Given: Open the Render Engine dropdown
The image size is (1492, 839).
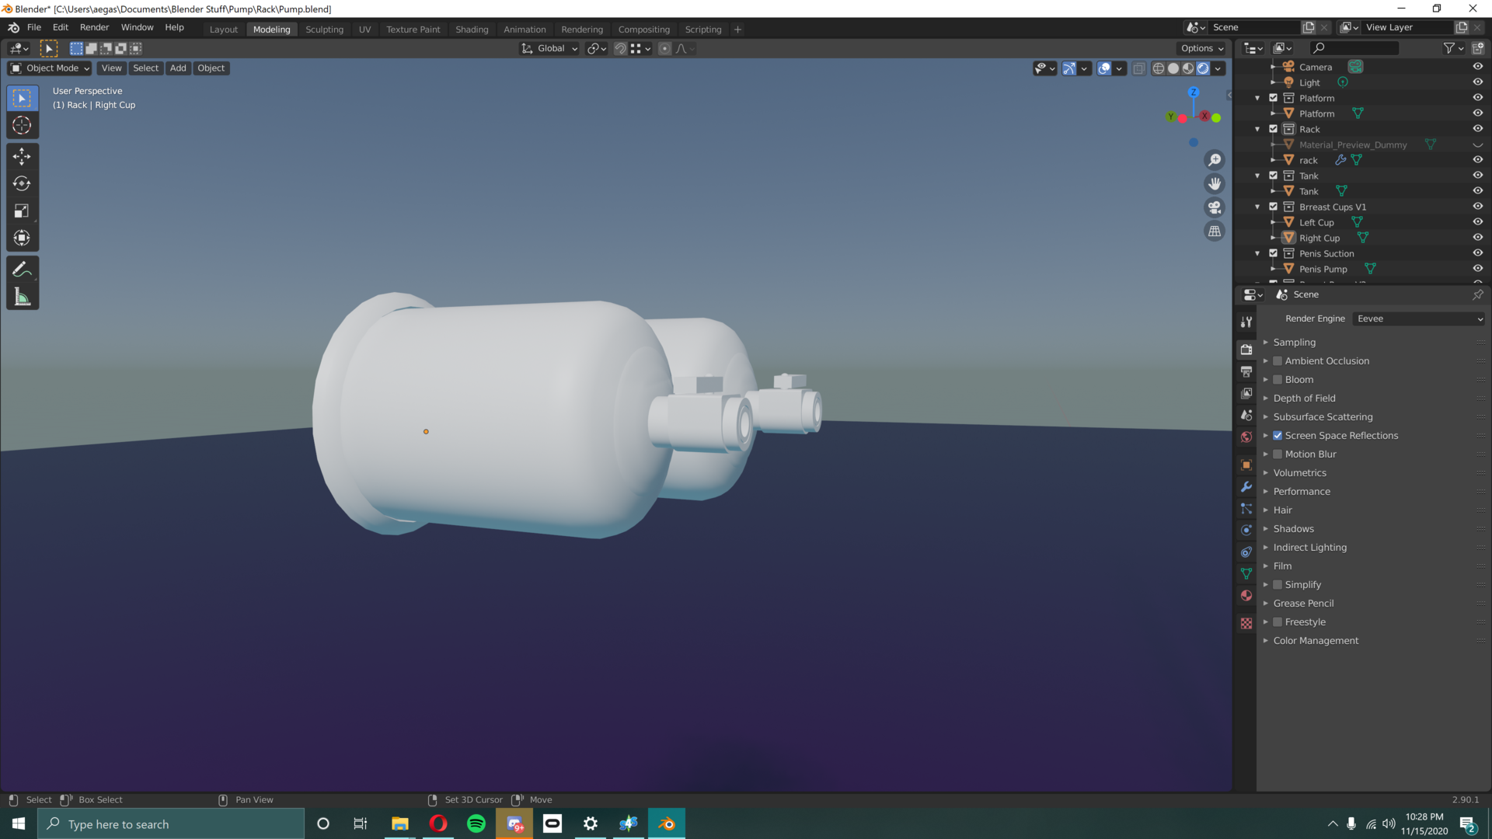Looking at the screenshot, I should click(1419, 319).
